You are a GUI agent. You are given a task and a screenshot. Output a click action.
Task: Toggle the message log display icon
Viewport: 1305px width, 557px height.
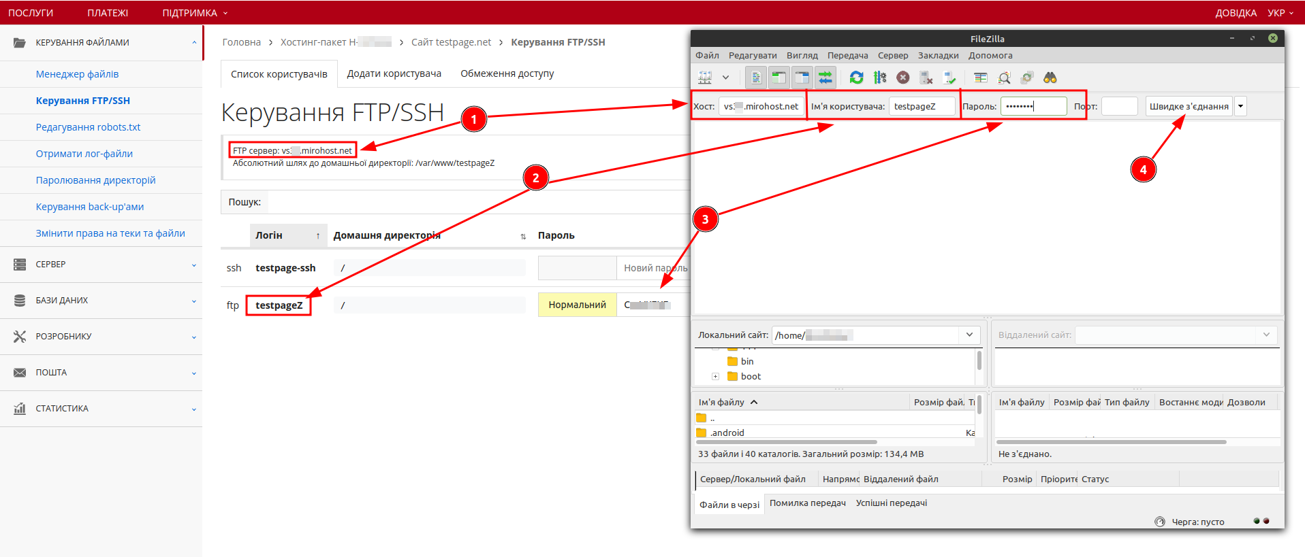pos(755,78)
